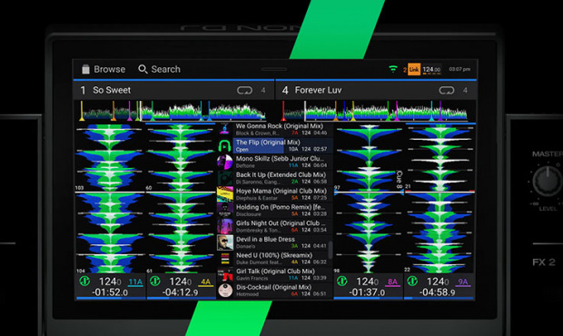Tap the Cue 8 marker label
This screenshot has width=563, height=336.
pos(400,180)
